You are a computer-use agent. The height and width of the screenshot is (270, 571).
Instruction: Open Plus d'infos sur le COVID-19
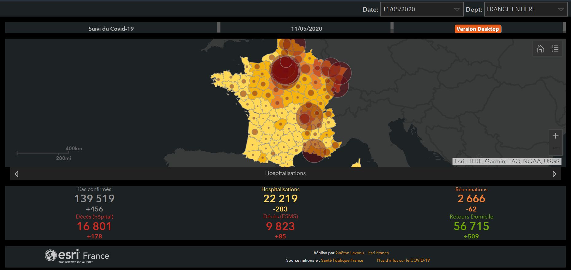tap(403, 260)
